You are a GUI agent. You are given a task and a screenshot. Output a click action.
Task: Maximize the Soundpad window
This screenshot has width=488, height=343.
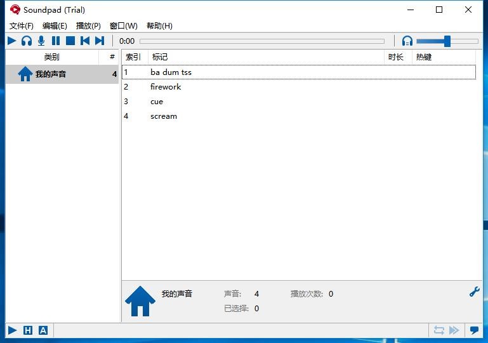(439, 10)
